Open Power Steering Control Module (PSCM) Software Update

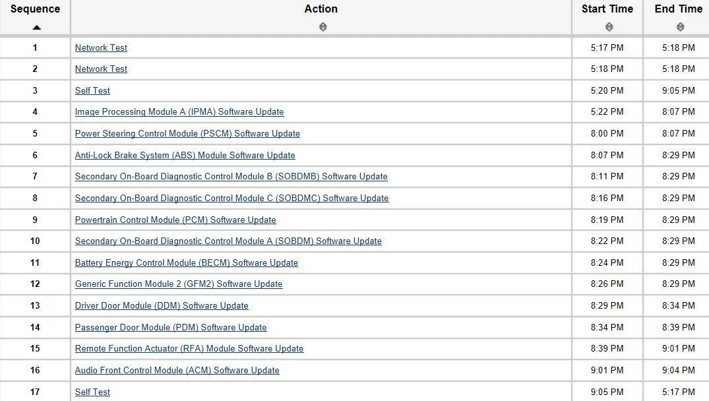(187, 134)
